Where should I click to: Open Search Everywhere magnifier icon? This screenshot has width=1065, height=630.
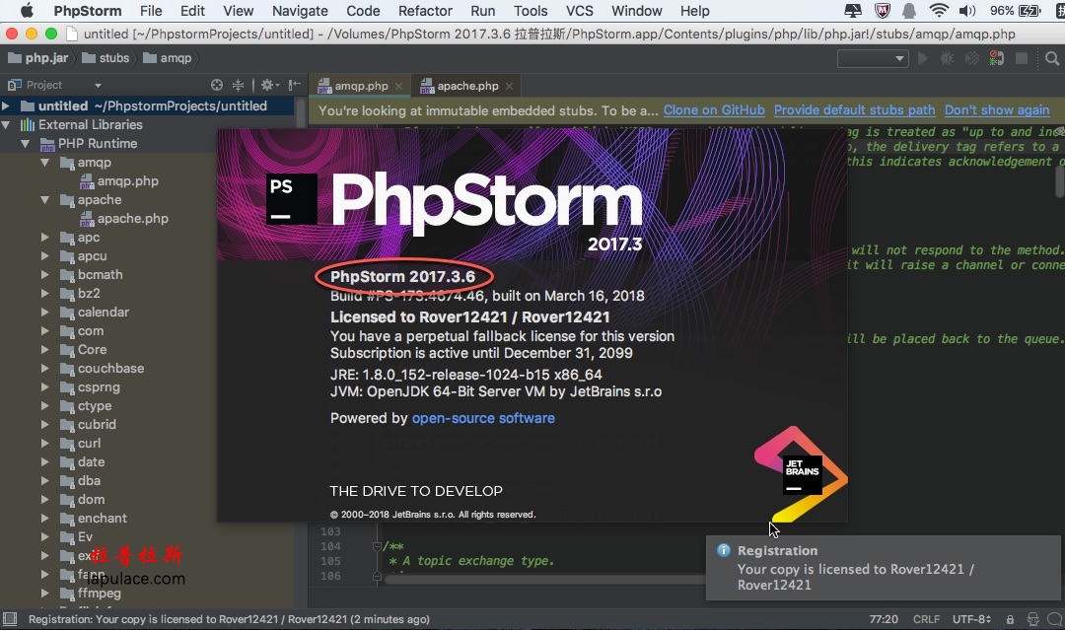(1052, 59)
